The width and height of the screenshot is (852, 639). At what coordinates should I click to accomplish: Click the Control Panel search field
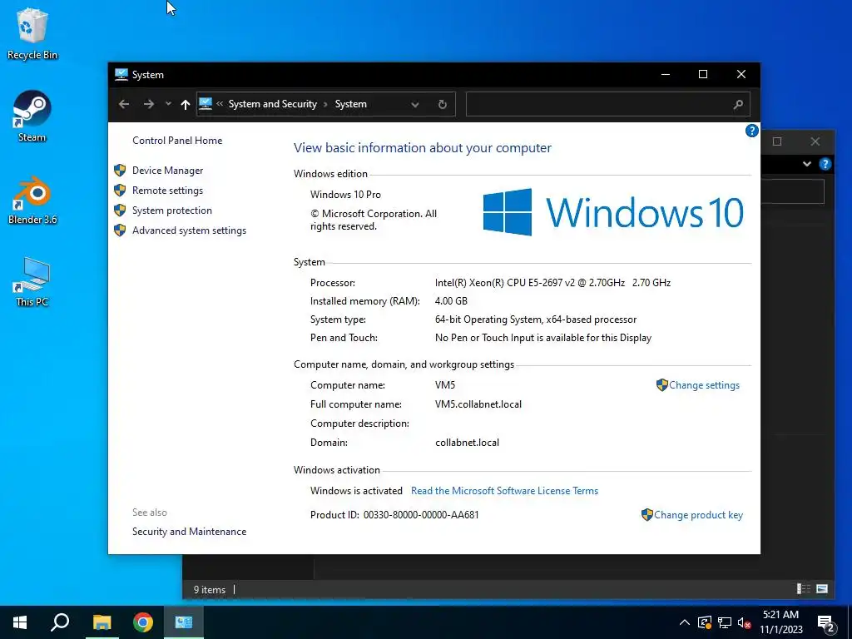pos(607,104)
